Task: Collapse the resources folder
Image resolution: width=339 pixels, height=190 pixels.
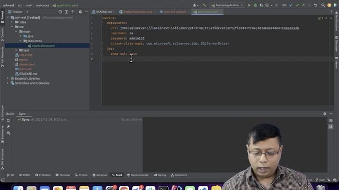Action: 21,41
